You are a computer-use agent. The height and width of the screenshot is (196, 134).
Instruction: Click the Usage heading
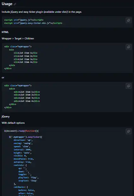[7, 4]
